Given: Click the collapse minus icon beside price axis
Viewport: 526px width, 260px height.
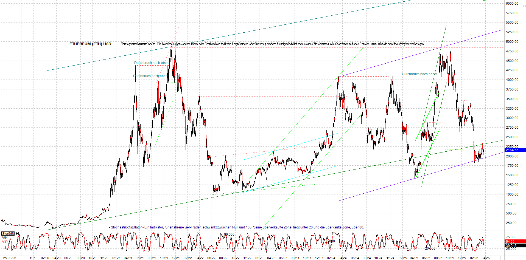Looking at the screenshot, I should [x=524, y=6].
